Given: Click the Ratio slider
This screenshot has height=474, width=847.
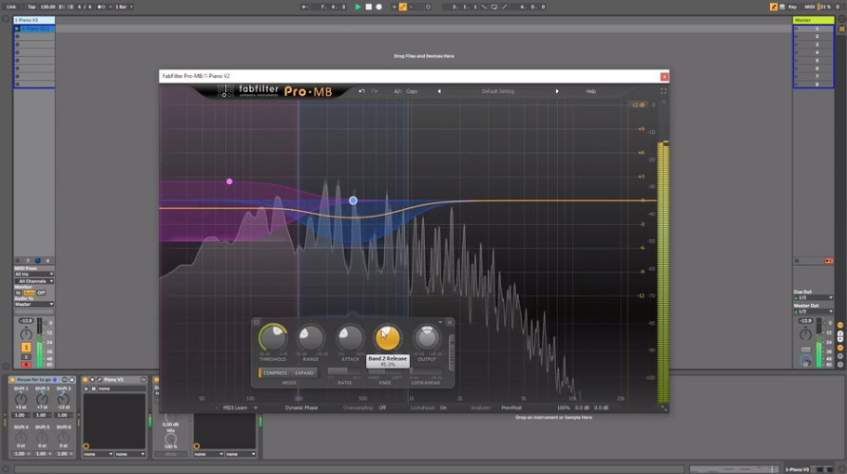Looking at the screenshot, I should 344,370.
